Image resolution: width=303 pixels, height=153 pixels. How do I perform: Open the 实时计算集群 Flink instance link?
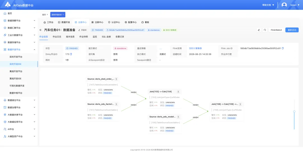[x=195, y=48]
